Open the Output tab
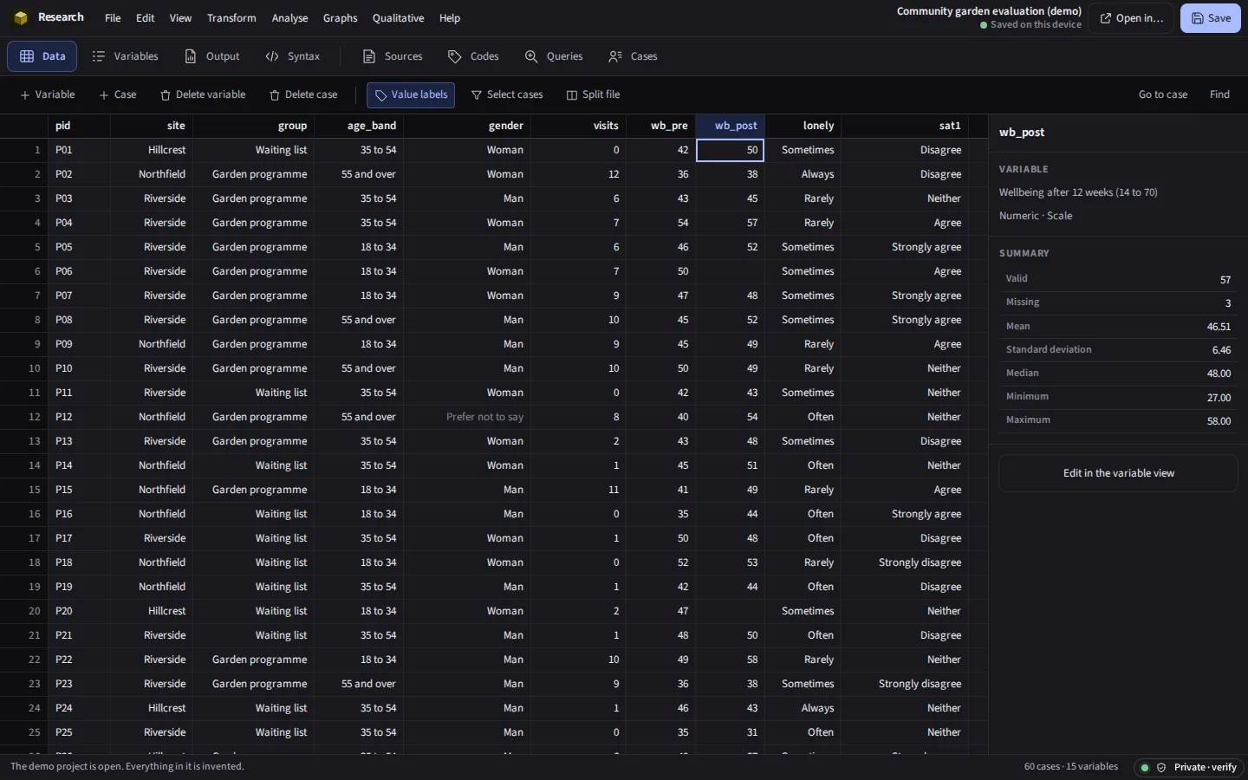This screenshot has width=1248, height=780. coord(212,56)
